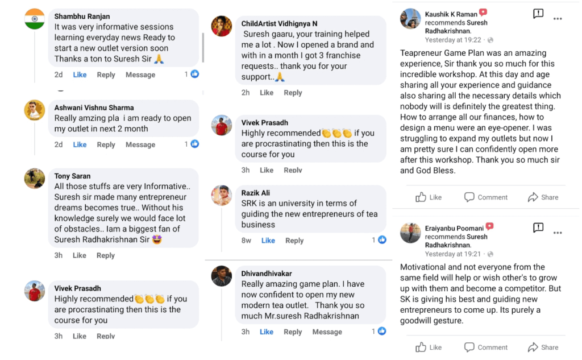
Task: Click flag icon on Kaushik K Raman's recommendation
Action: pyautogui.click(x=538, y=13)
